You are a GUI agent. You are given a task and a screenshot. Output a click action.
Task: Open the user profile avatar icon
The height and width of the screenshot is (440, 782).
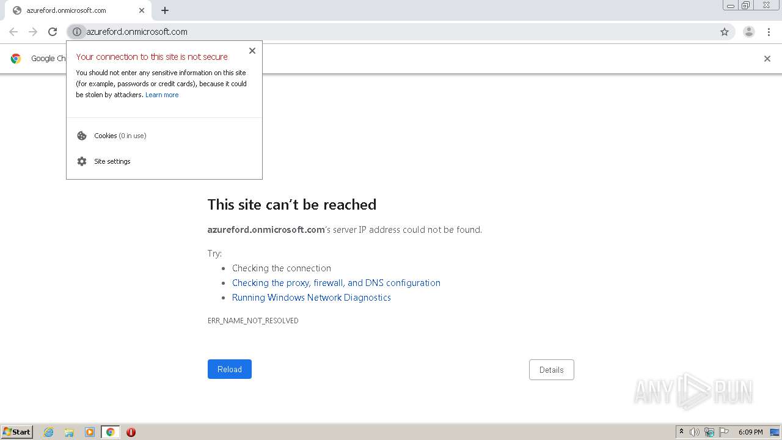coord(749,32)
